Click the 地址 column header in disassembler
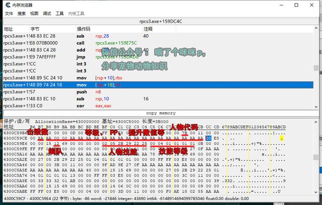322x205 pixels. [9, 29]
